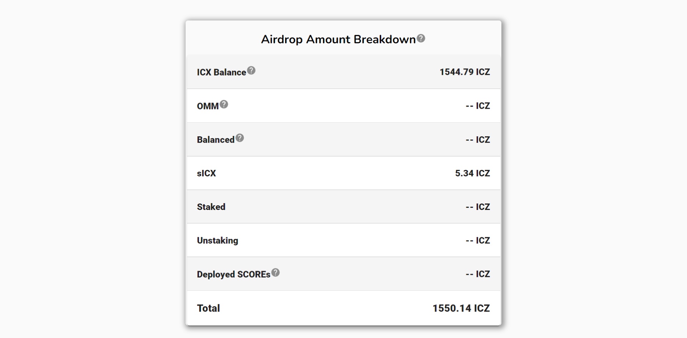Click the Total row label
Viewport: 687px width, 338px height.
point(208,308)
